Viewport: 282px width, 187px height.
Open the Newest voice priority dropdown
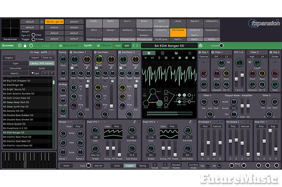(176, 165)
